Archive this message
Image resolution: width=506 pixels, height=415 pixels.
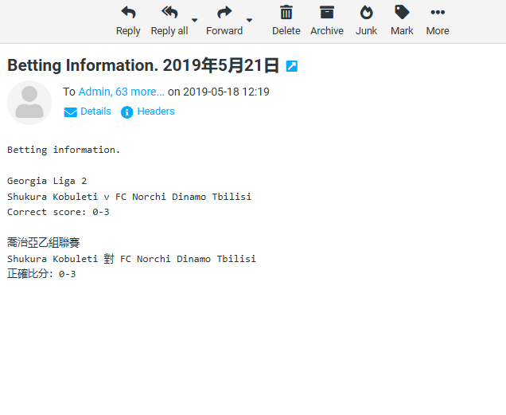pyautogui.click(x=327, y=21)
